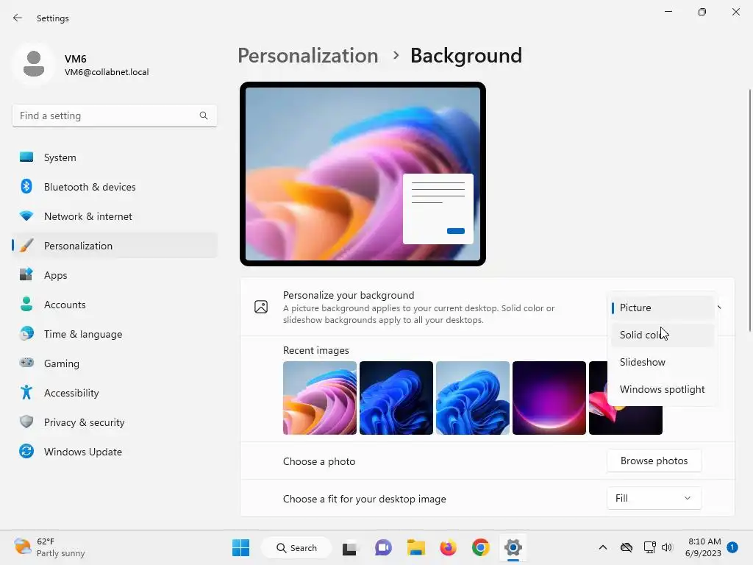Select the Accounts person icon
The width and height of the screenshot is (753, 565).
point(26,304)
